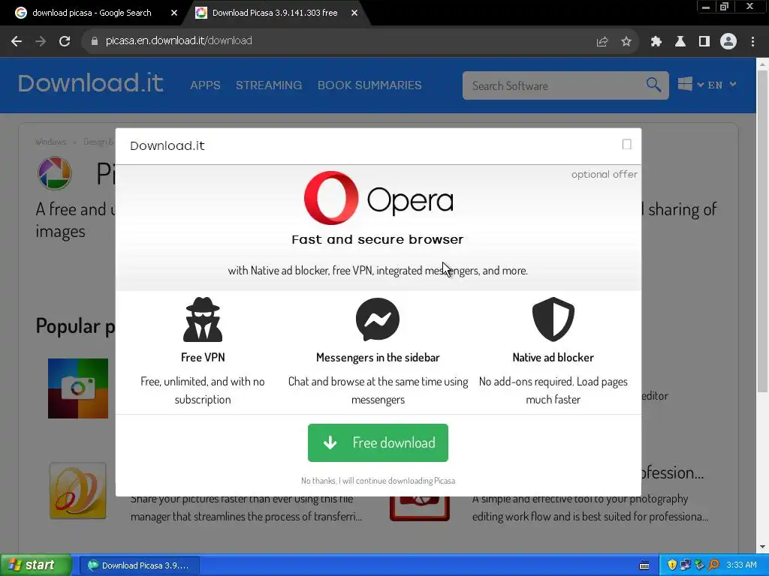
Task: Click the "Messengers in the sidebar" heading
Action: (378, 358)
